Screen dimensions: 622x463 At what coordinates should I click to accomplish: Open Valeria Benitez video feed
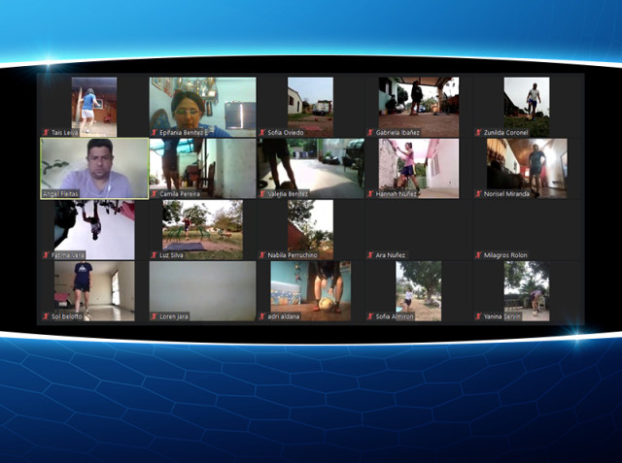[x=311, y=168]
